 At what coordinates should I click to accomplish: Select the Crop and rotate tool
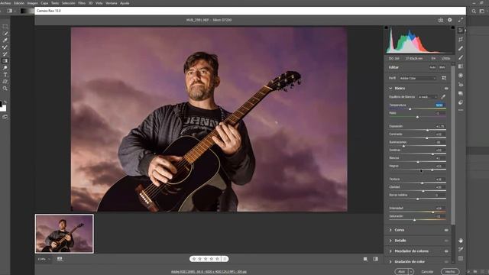click(461, 39)
